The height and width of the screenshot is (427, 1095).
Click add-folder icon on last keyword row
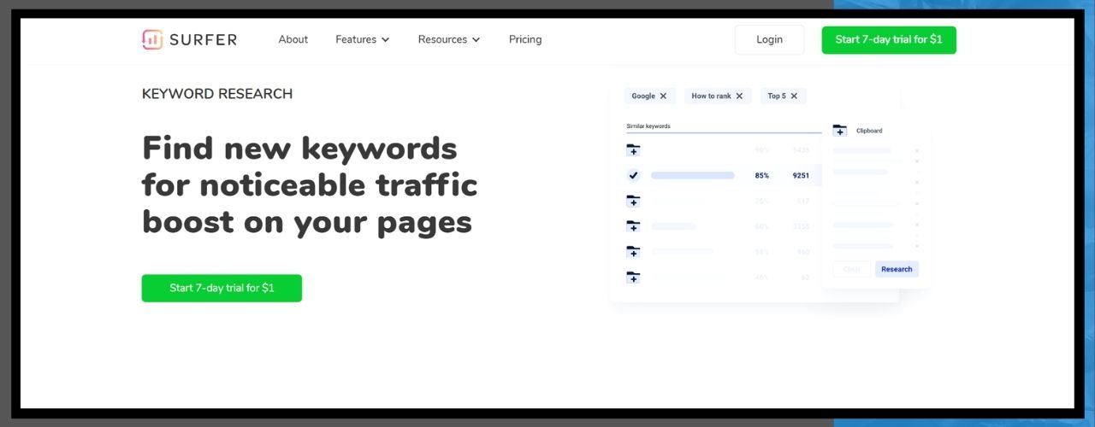(633, 278)
